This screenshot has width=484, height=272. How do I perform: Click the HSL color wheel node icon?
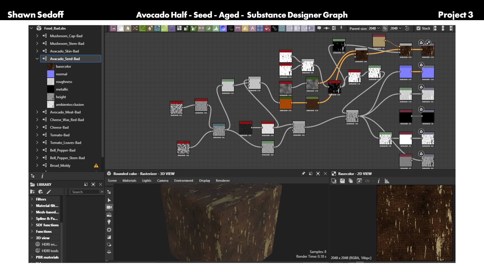tap(223, 28)
